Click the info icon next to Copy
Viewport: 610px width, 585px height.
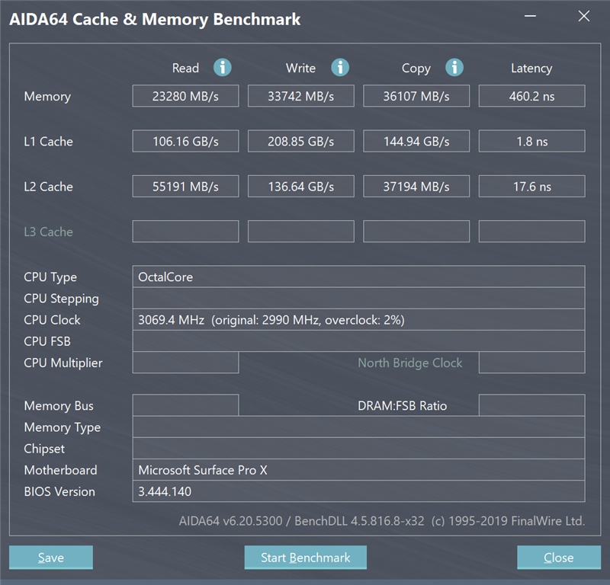[x=454, y=68]
